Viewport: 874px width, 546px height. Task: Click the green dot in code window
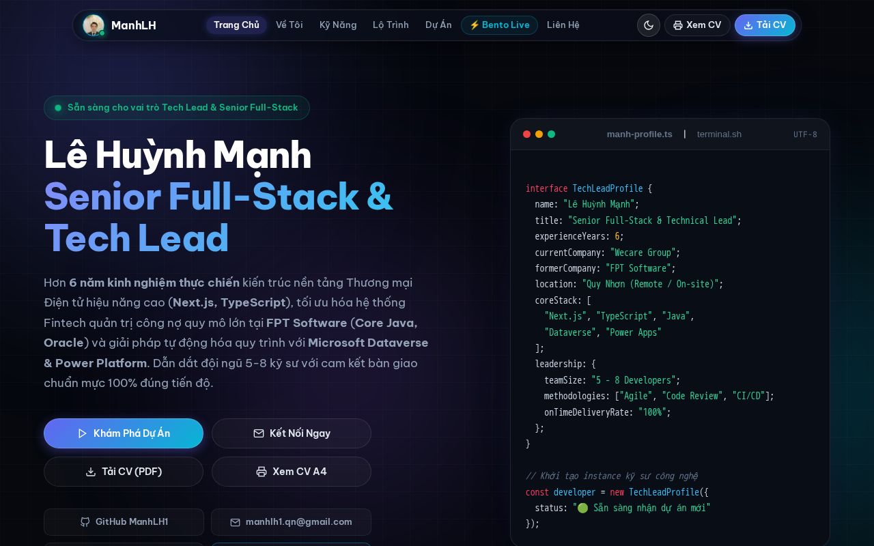tap(551, 134)
